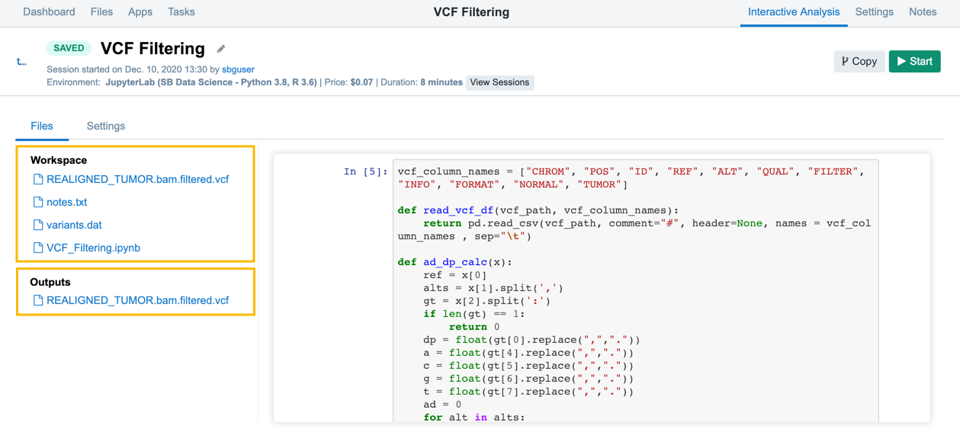Click the JupyterLab environment description text

pyautogui.click(x=211, y=82)
